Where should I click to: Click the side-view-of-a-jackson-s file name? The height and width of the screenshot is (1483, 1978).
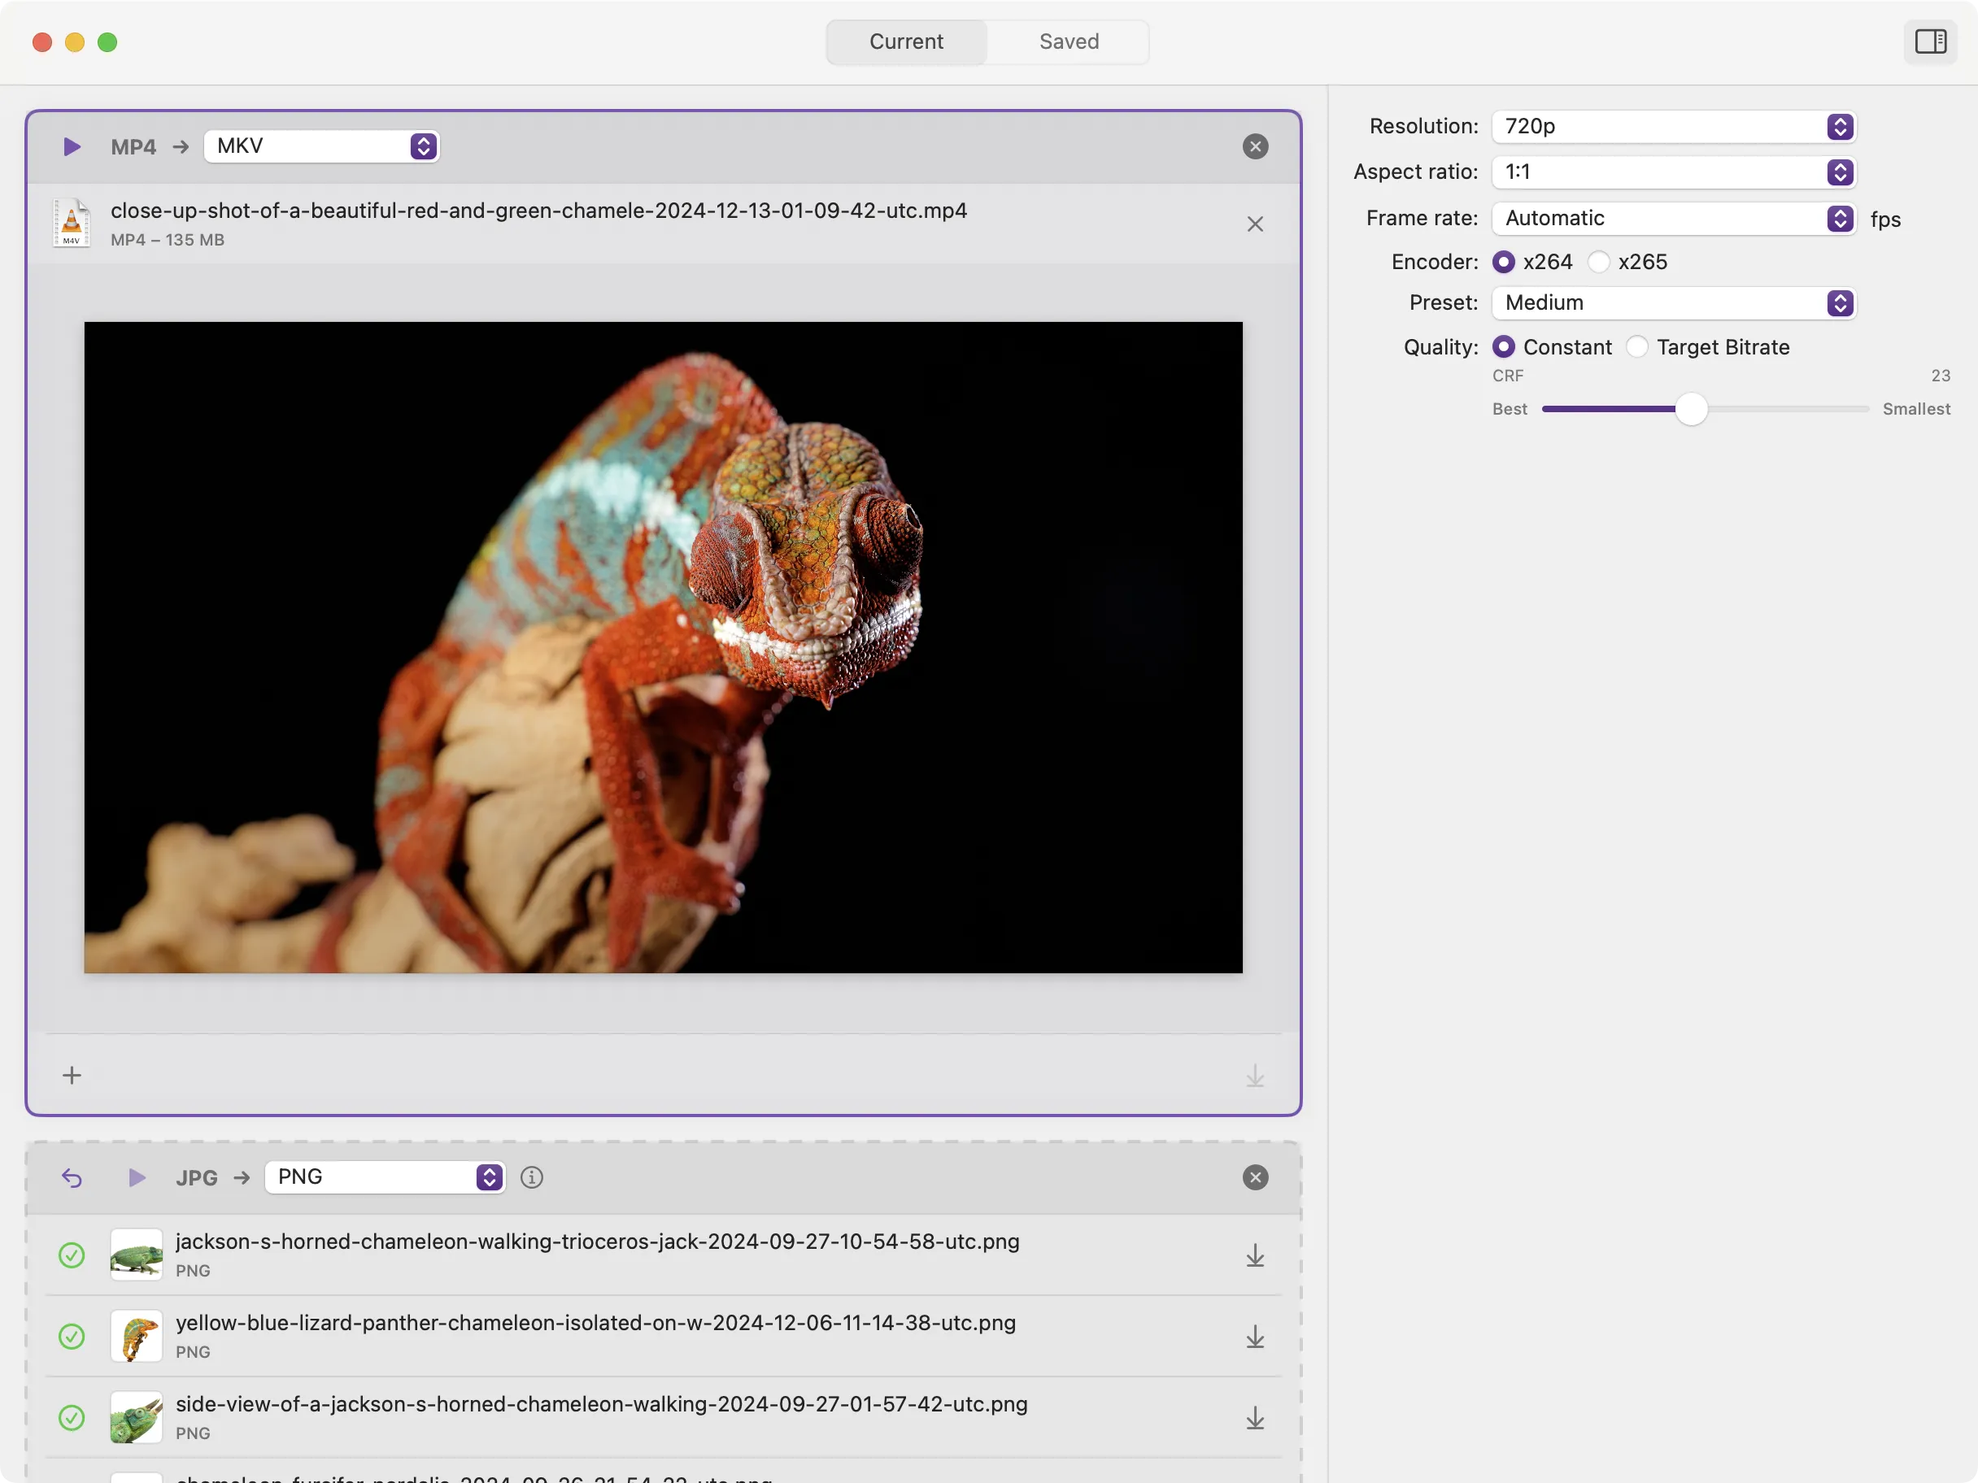point(602,1404)
